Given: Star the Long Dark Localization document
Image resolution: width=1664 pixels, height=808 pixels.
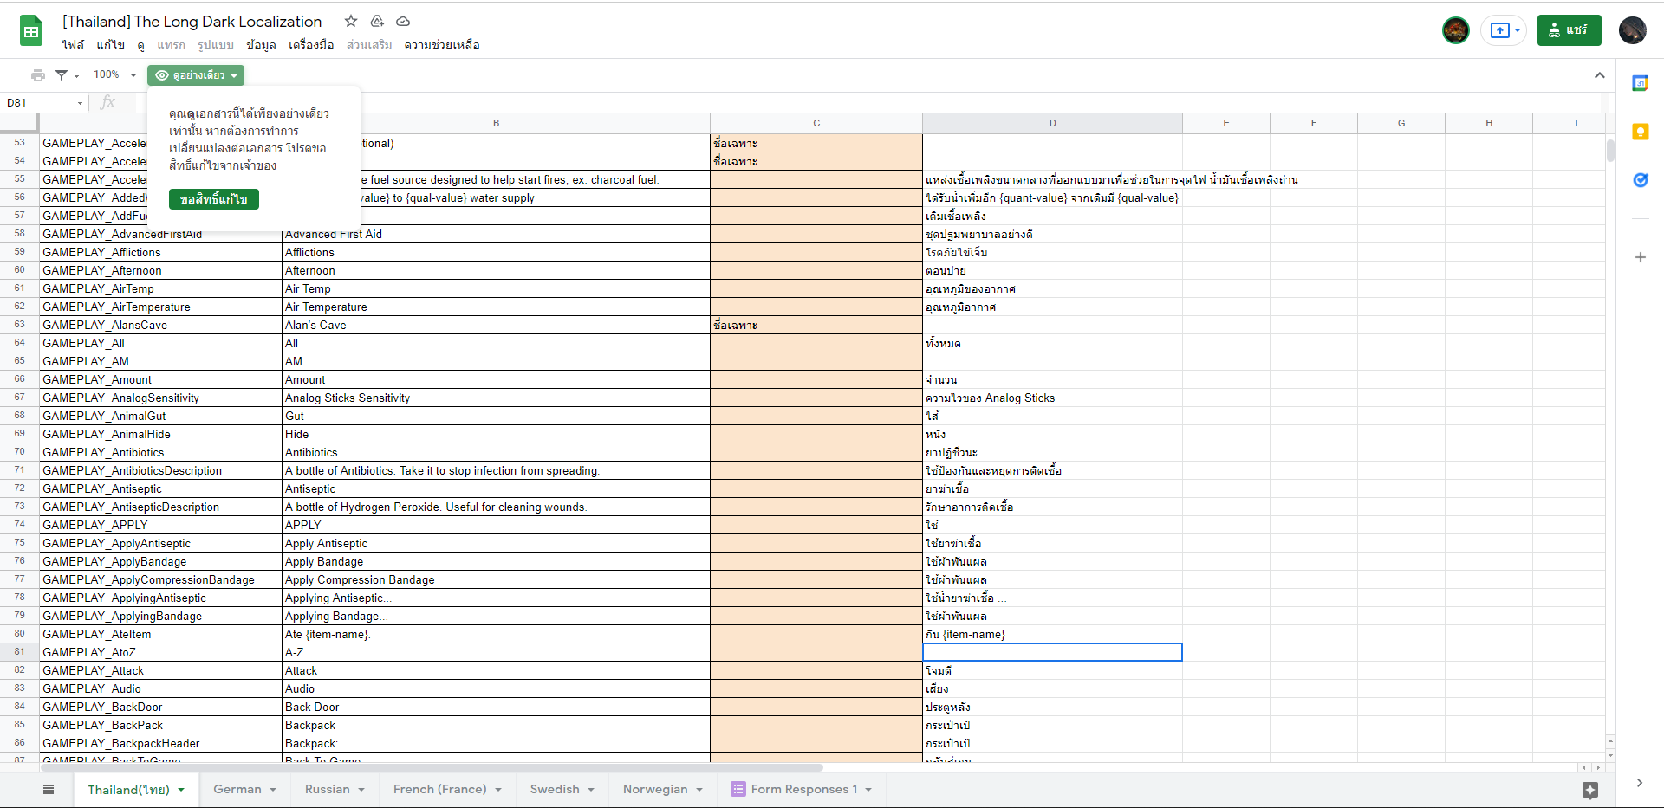Looking at the screenshot, I should [x=351, y=21].
